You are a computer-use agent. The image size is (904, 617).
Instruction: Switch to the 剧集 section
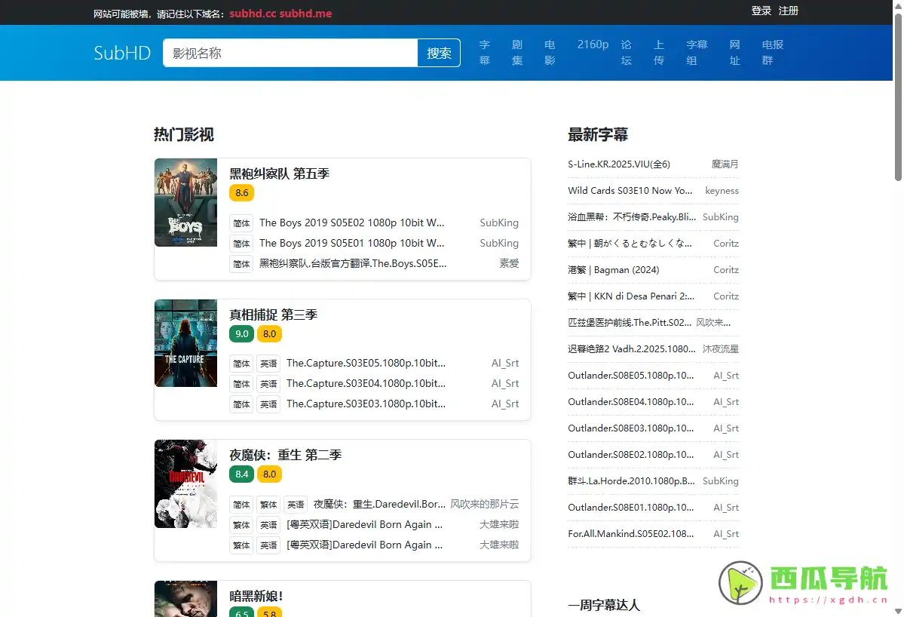[517, 53]
